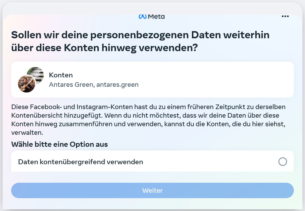305x211 pixels.
Task: Click the 'Wähle bitte eine Option aus' label
Action: click(59, 144)
